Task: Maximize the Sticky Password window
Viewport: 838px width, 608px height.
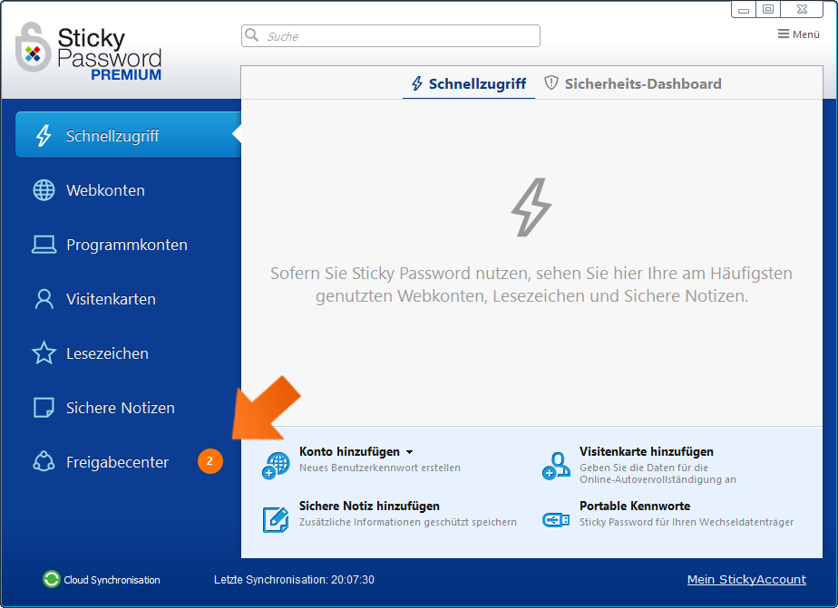Action: pyautogui.click(x=768, y=10)
